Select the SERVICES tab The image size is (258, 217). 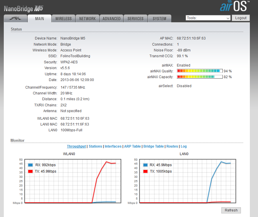pos(135,19)
